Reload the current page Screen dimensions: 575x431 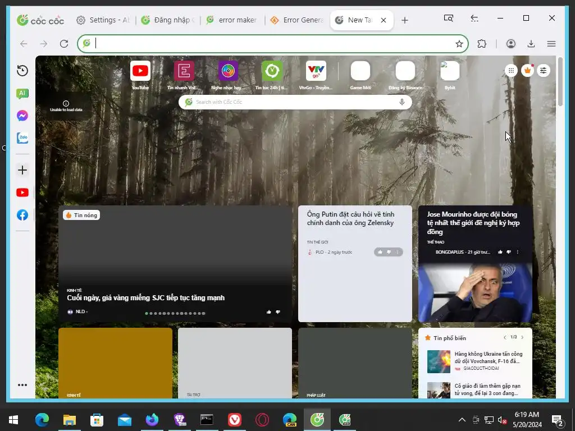64,44
